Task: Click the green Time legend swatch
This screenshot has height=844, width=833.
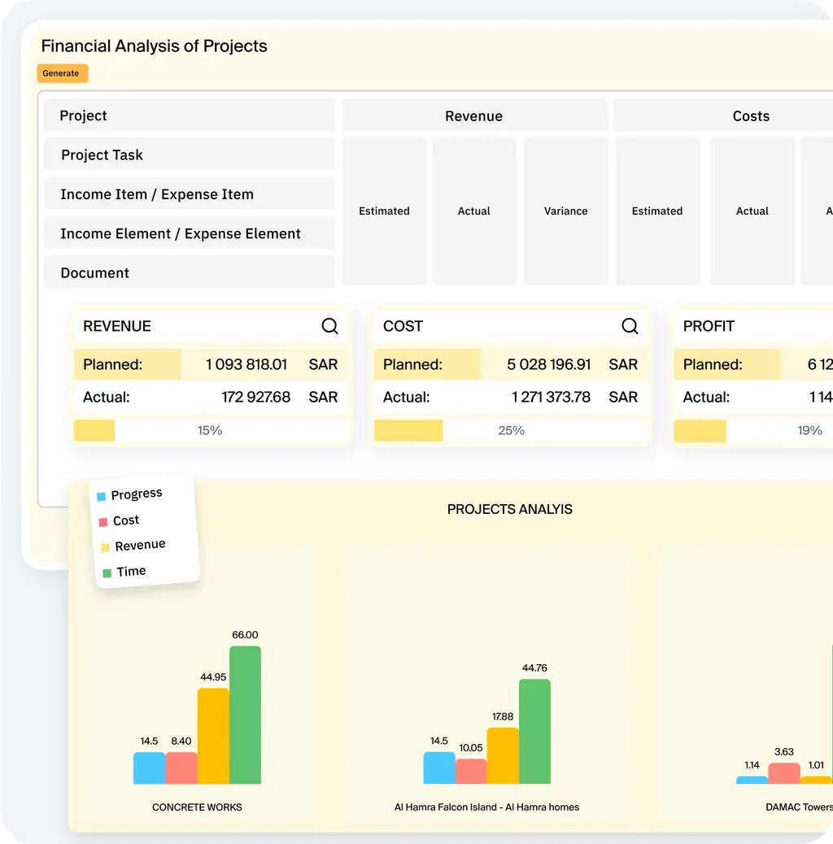Action: [107, 572]
